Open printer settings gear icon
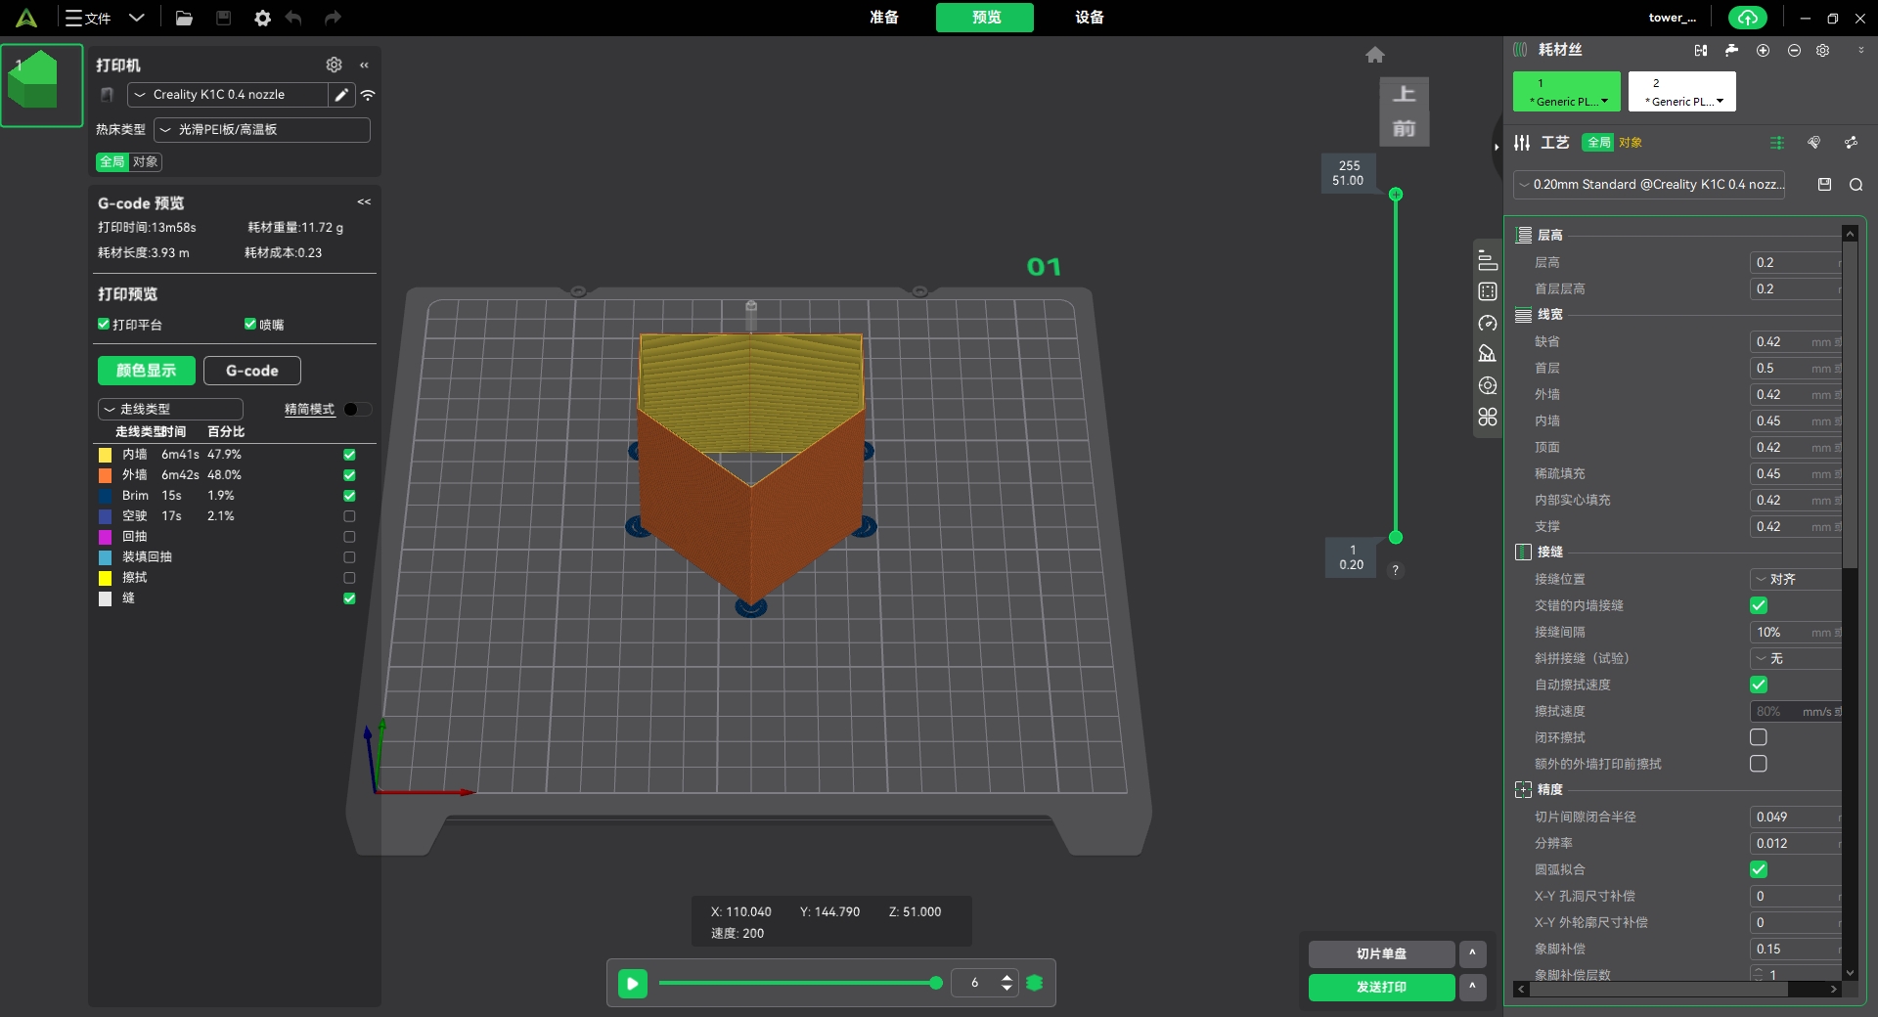 [334, 65]
